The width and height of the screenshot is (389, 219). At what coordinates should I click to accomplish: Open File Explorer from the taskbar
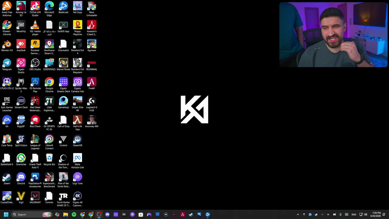click(x=66, y=214)
